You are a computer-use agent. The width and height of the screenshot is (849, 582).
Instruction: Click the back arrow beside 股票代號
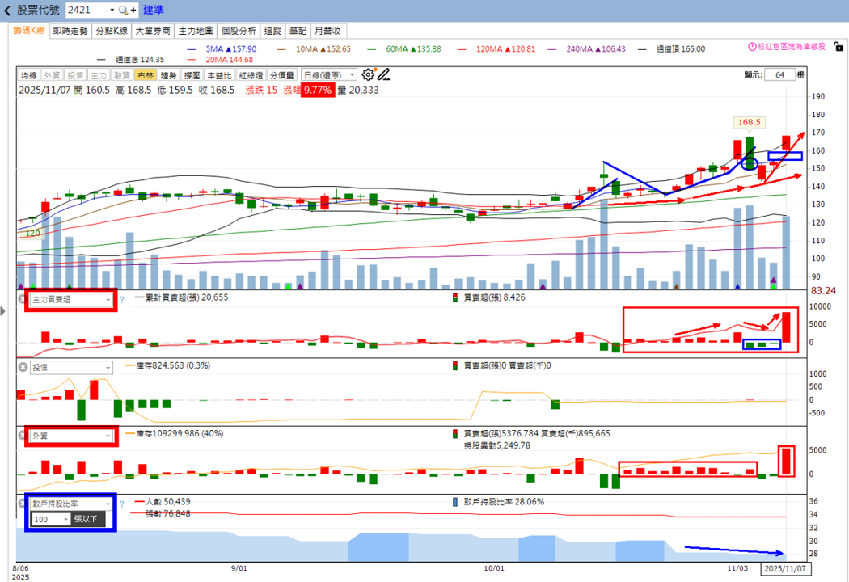pos(7,10)
